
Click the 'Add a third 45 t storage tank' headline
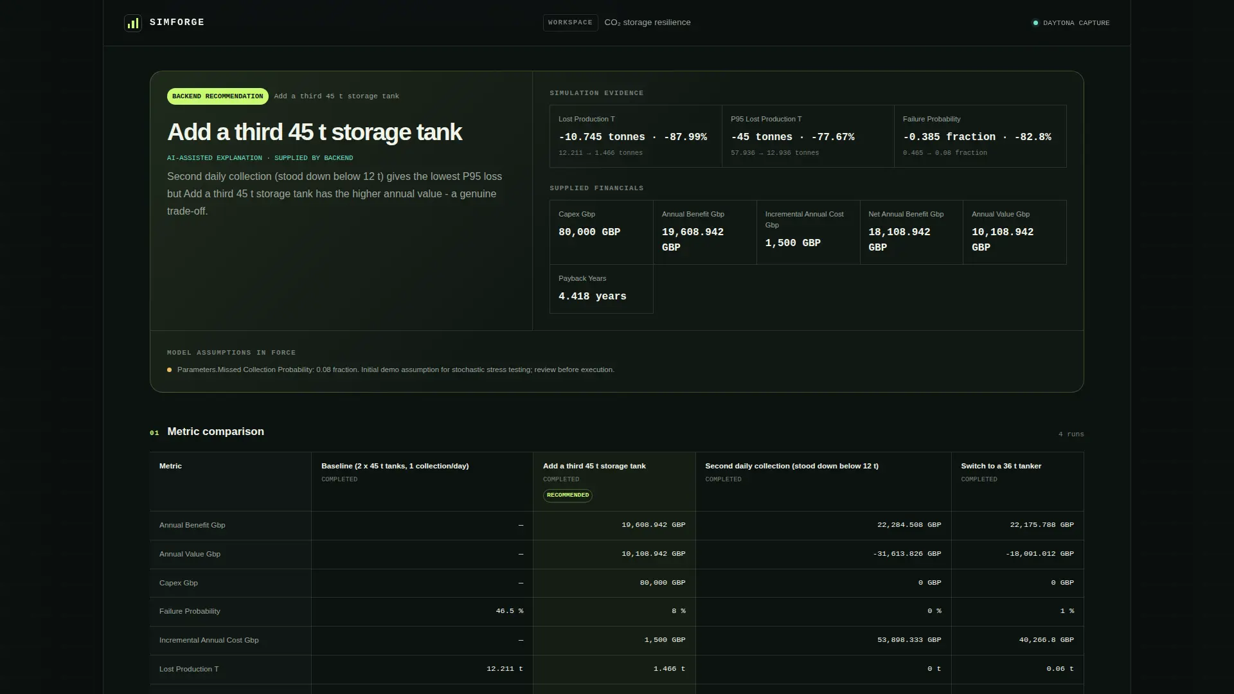(314, 132)
